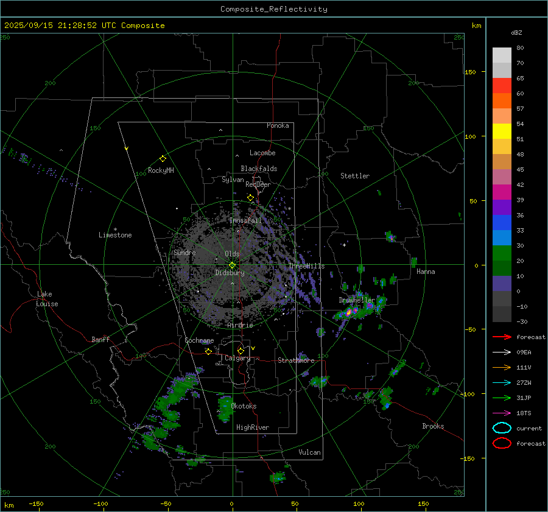This screenshot has width=548, height=512.
Task: Select the orange 111V arrow icon
Action: point(502,367)
